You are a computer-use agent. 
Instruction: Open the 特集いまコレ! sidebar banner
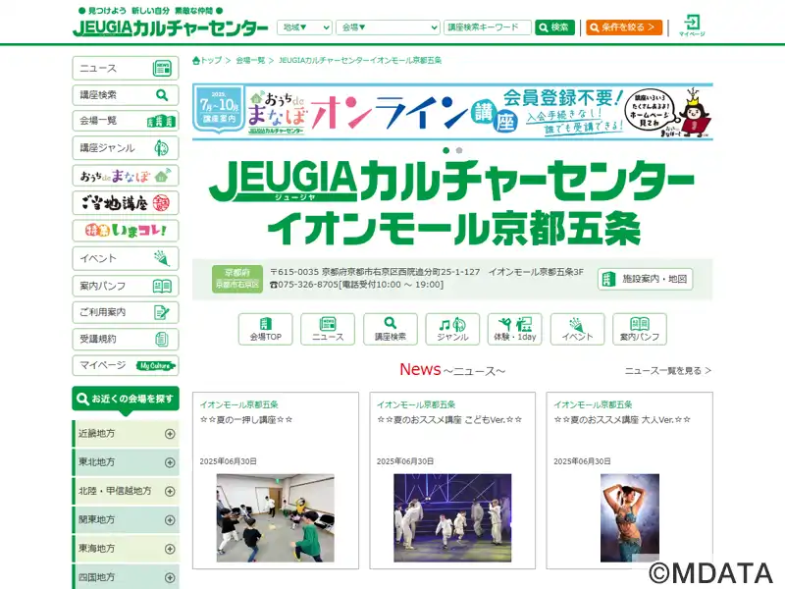(126, 231)
